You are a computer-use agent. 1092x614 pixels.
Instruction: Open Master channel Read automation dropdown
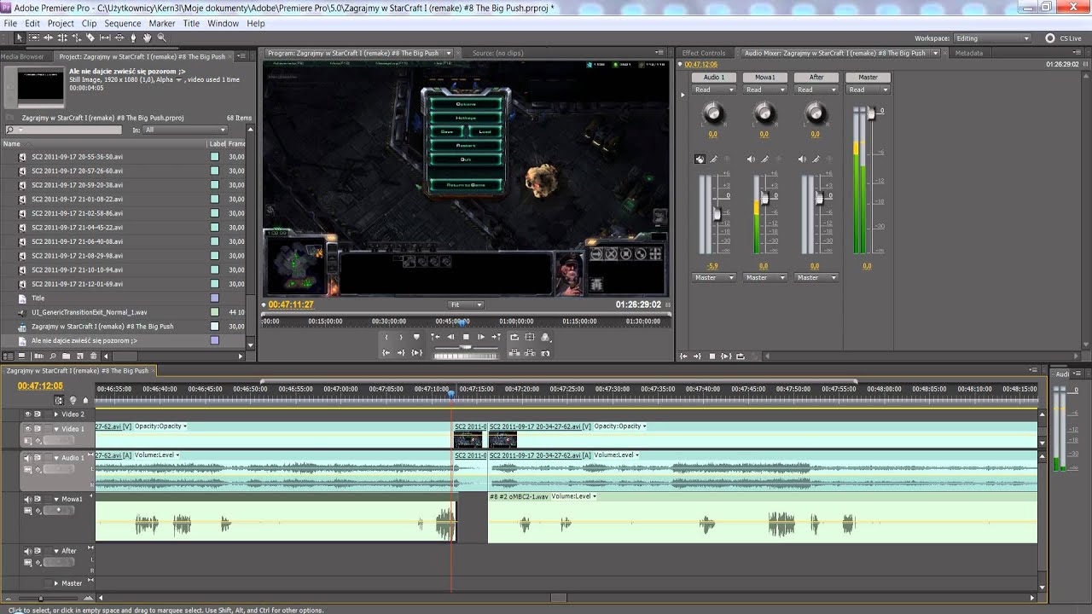coord(868,90)
